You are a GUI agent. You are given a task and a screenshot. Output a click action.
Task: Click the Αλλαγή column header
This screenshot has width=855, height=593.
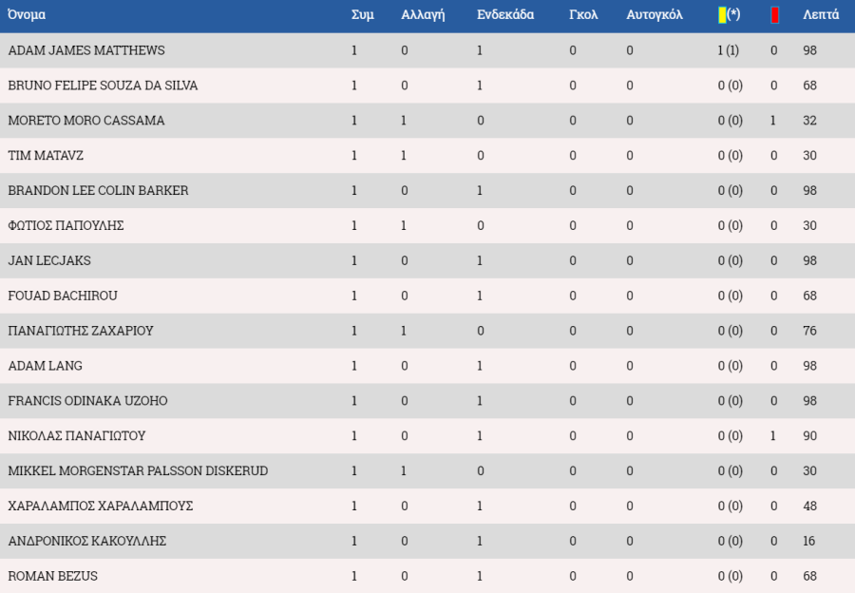pyautogui.click(x=423, y=14)
